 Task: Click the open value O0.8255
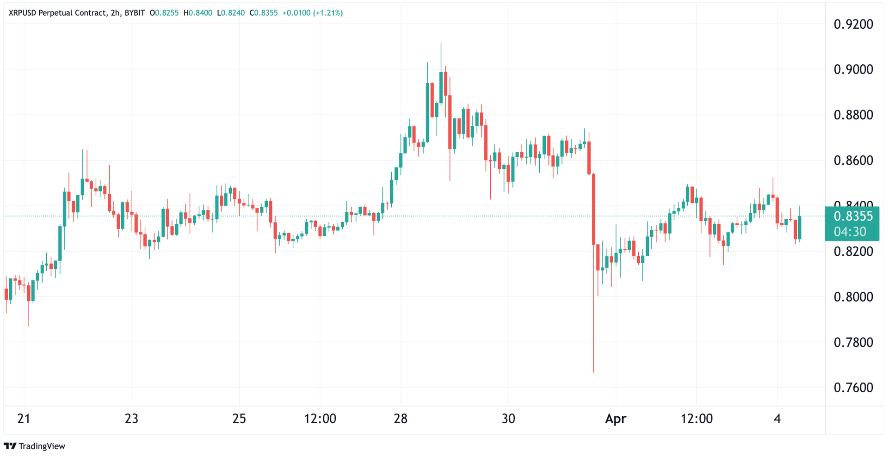point(164,13)
